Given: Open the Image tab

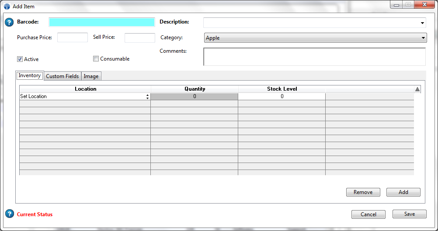Looking at the screenshot, I should pos(91,76).
